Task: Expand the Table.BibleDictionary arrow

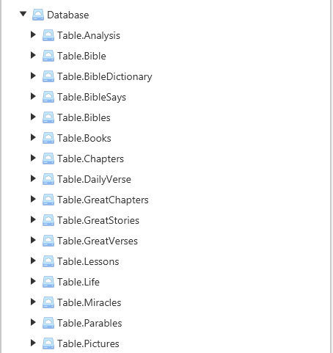Action: point(33,76)
